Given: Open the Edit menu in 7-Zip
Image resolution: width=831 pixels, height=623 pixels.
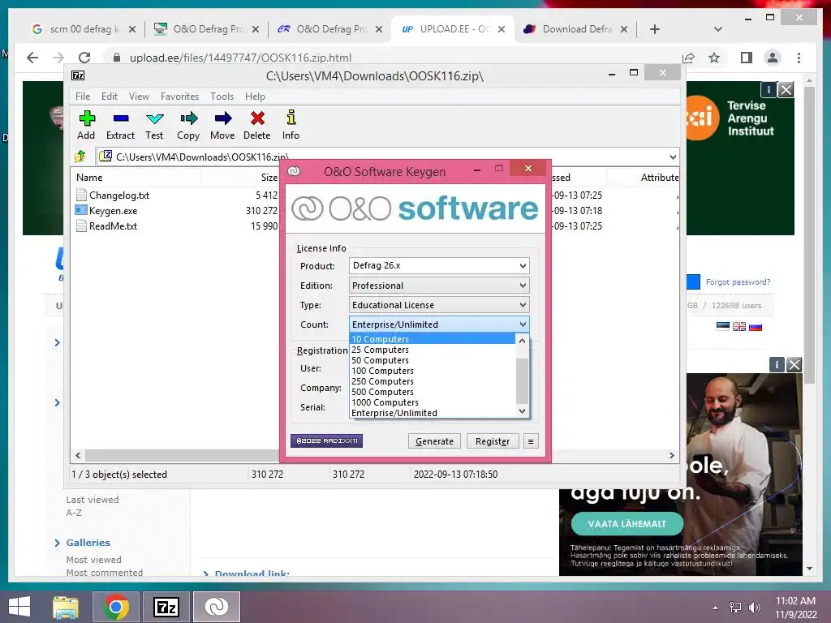Looking at the screenshot, I should pyautogui.click(x=110, y=97).
